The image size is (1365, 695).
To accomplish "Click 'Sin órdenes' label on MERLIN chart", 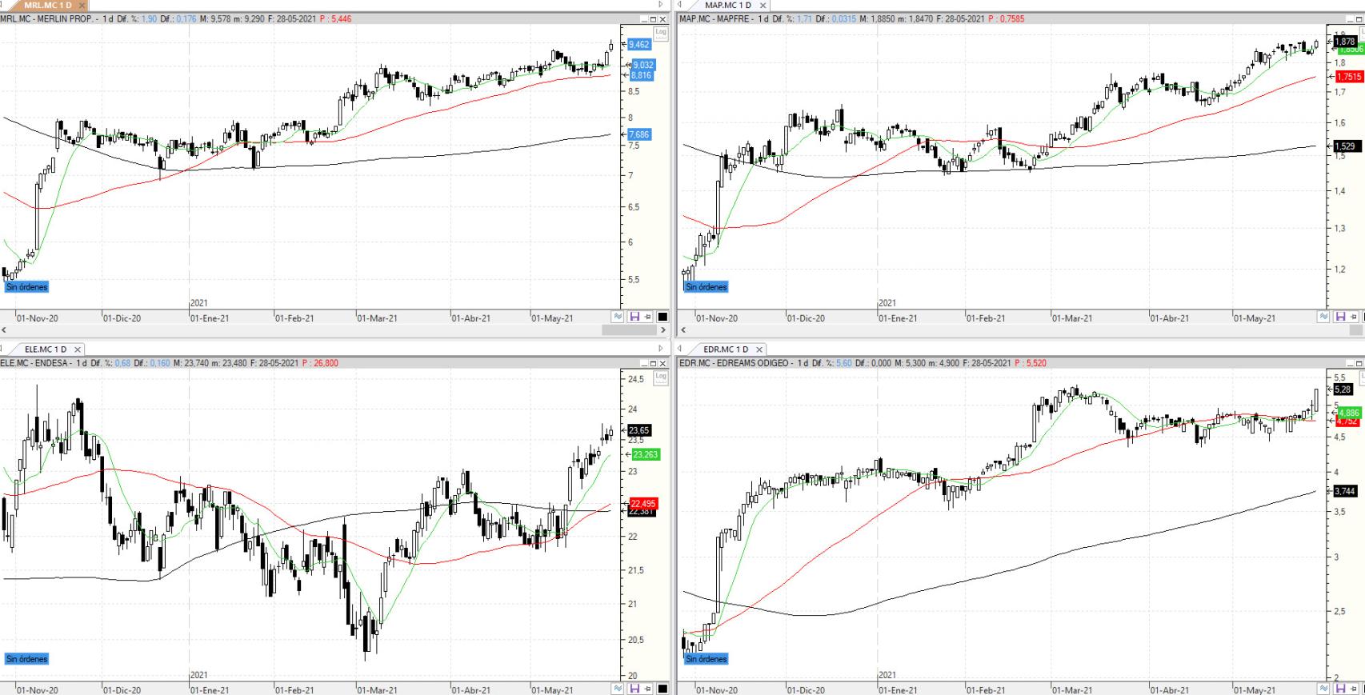I will point(26,287).
